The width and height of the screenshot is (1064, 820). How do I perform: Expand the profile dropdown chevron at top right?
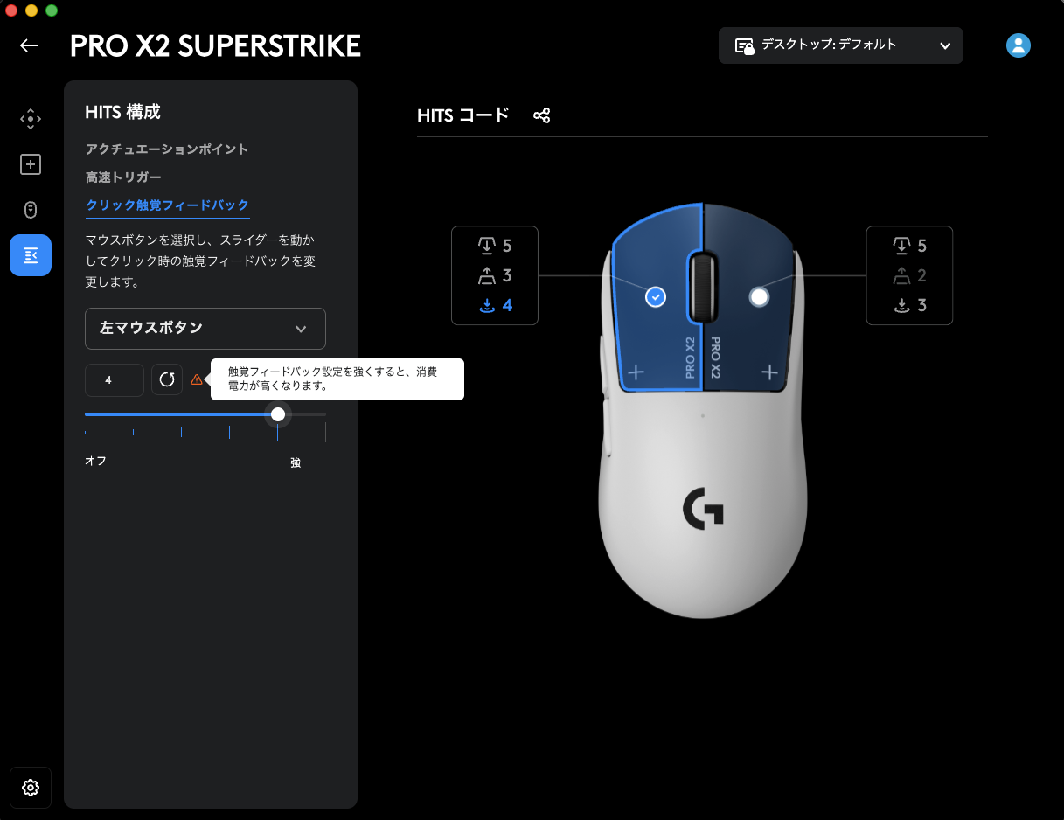pos(944,45)
